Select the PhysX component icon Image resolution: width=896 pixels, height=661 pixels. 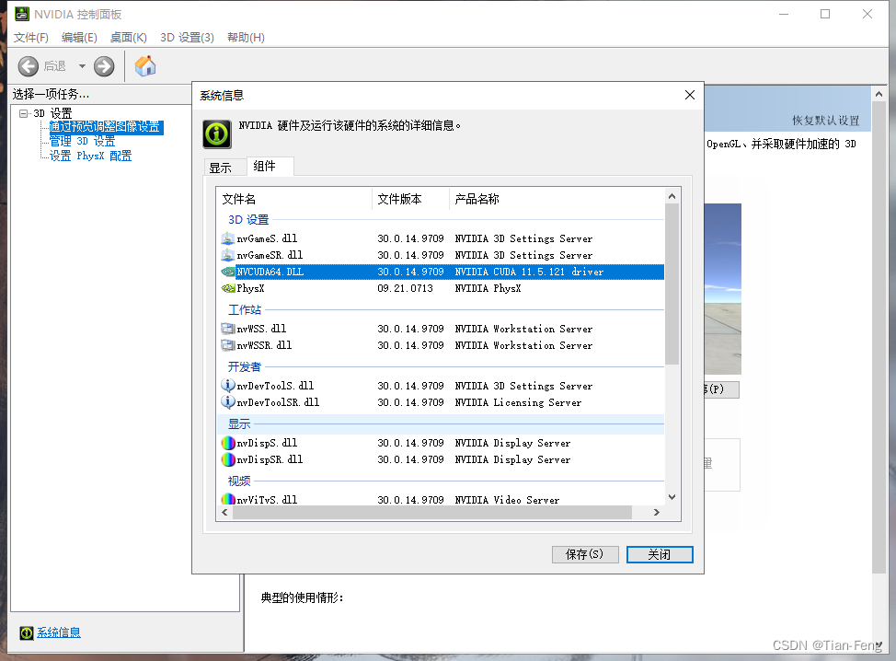(228, 288)
